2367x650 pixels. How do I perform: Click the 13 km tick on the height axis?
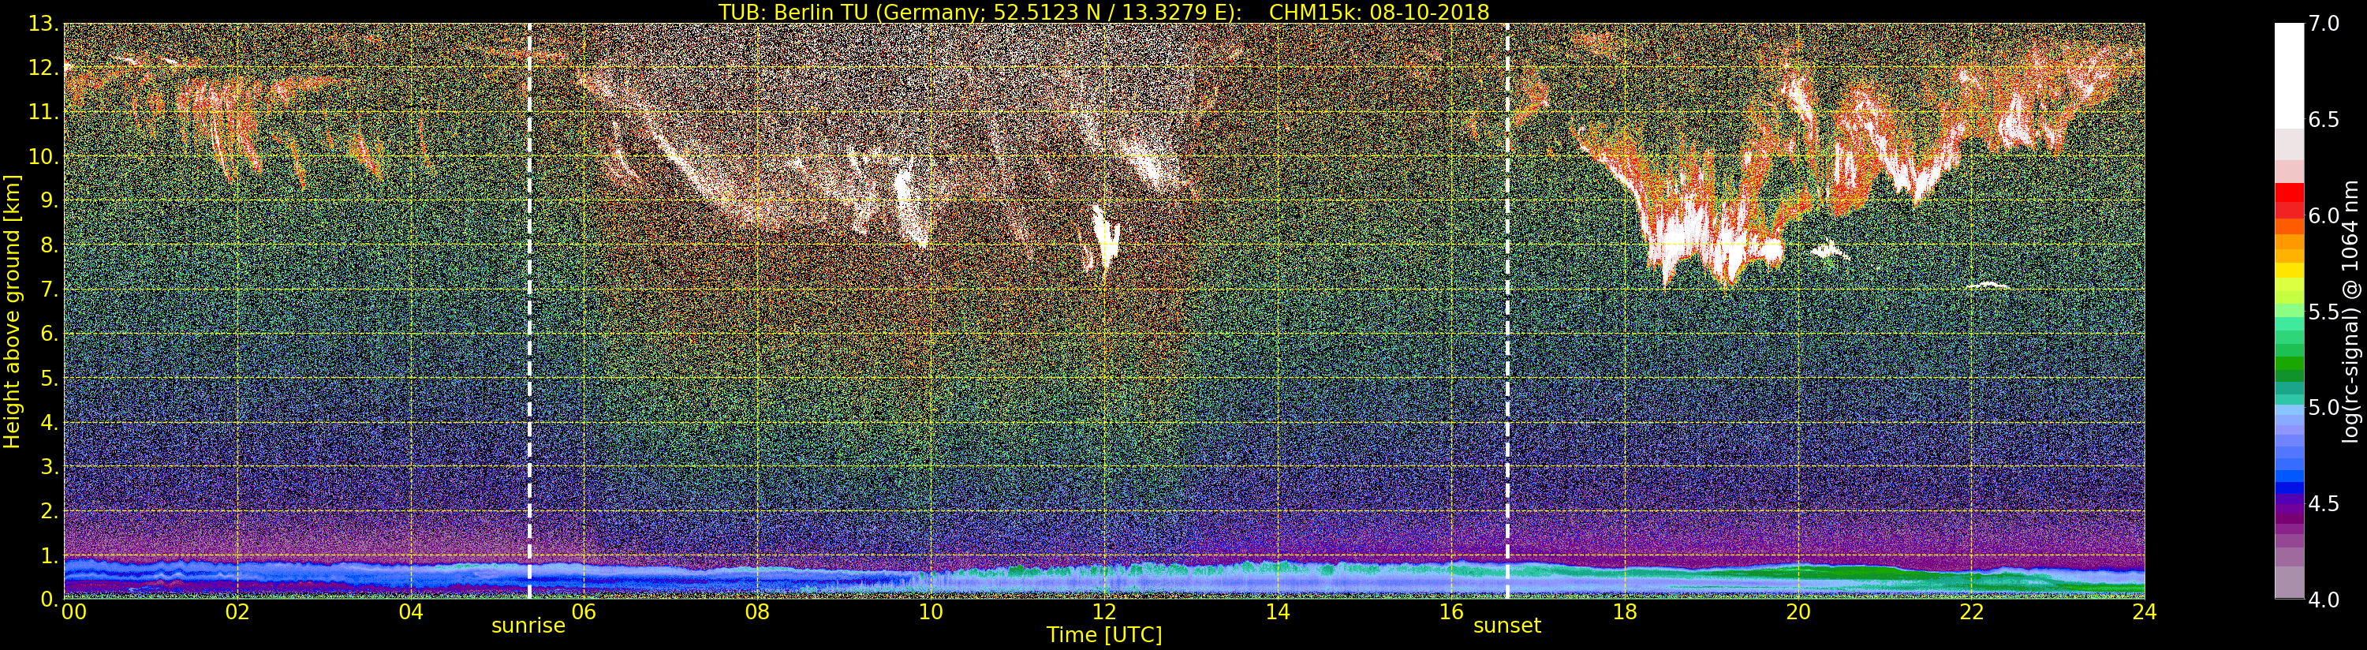(43, 24)
